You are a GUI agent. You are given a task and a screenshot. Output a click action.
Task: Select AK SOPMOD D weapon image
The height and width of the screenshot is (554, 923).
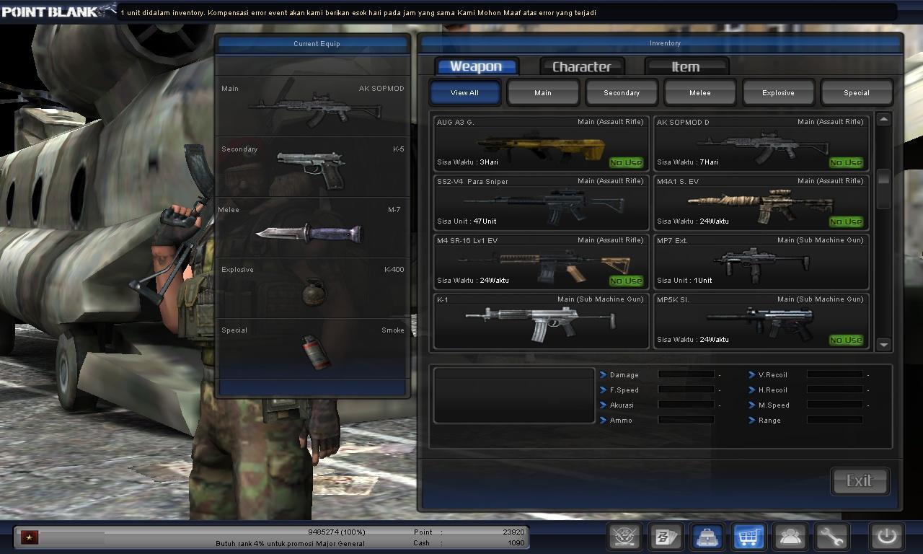pyautogui.click(x=763, y=146)
